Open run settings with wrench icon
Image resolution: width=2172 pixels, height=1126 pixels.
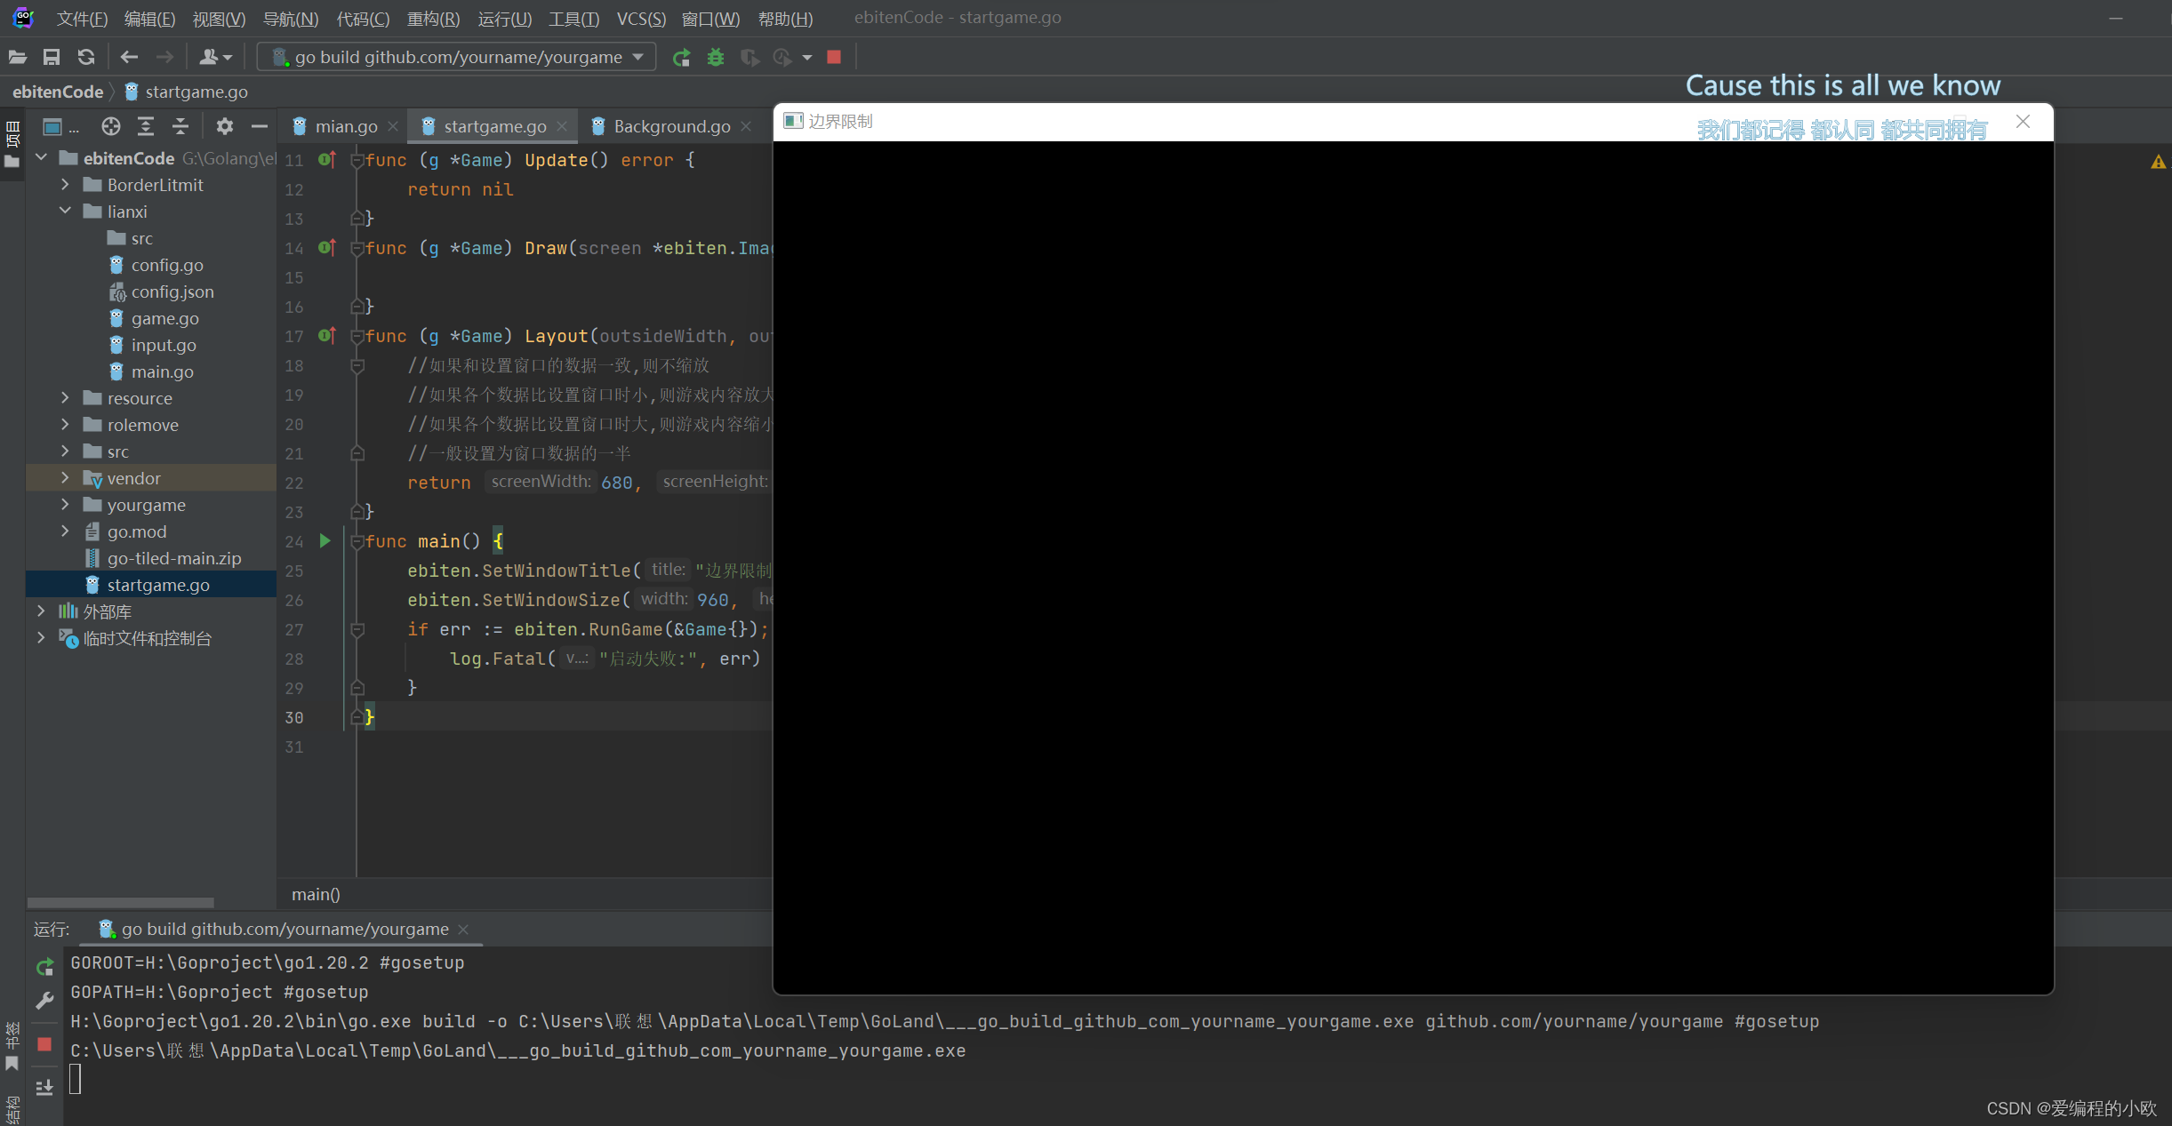[x=44, y=1001]
